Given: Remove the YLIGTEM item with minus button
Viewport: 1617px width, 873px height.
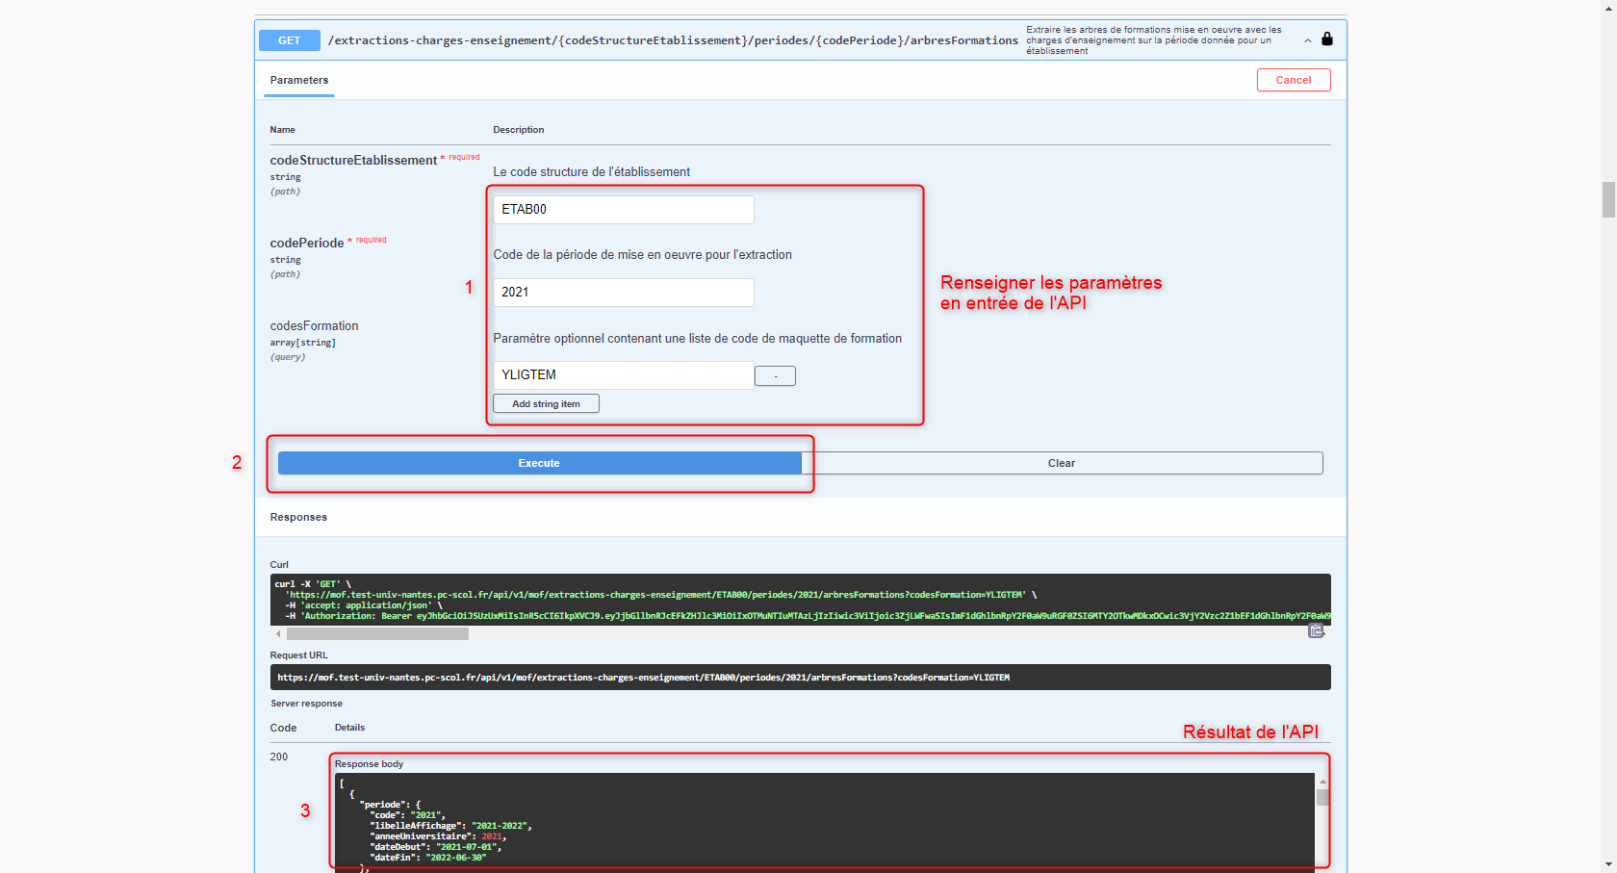Looking at the screenshot, I should (775, 376).
